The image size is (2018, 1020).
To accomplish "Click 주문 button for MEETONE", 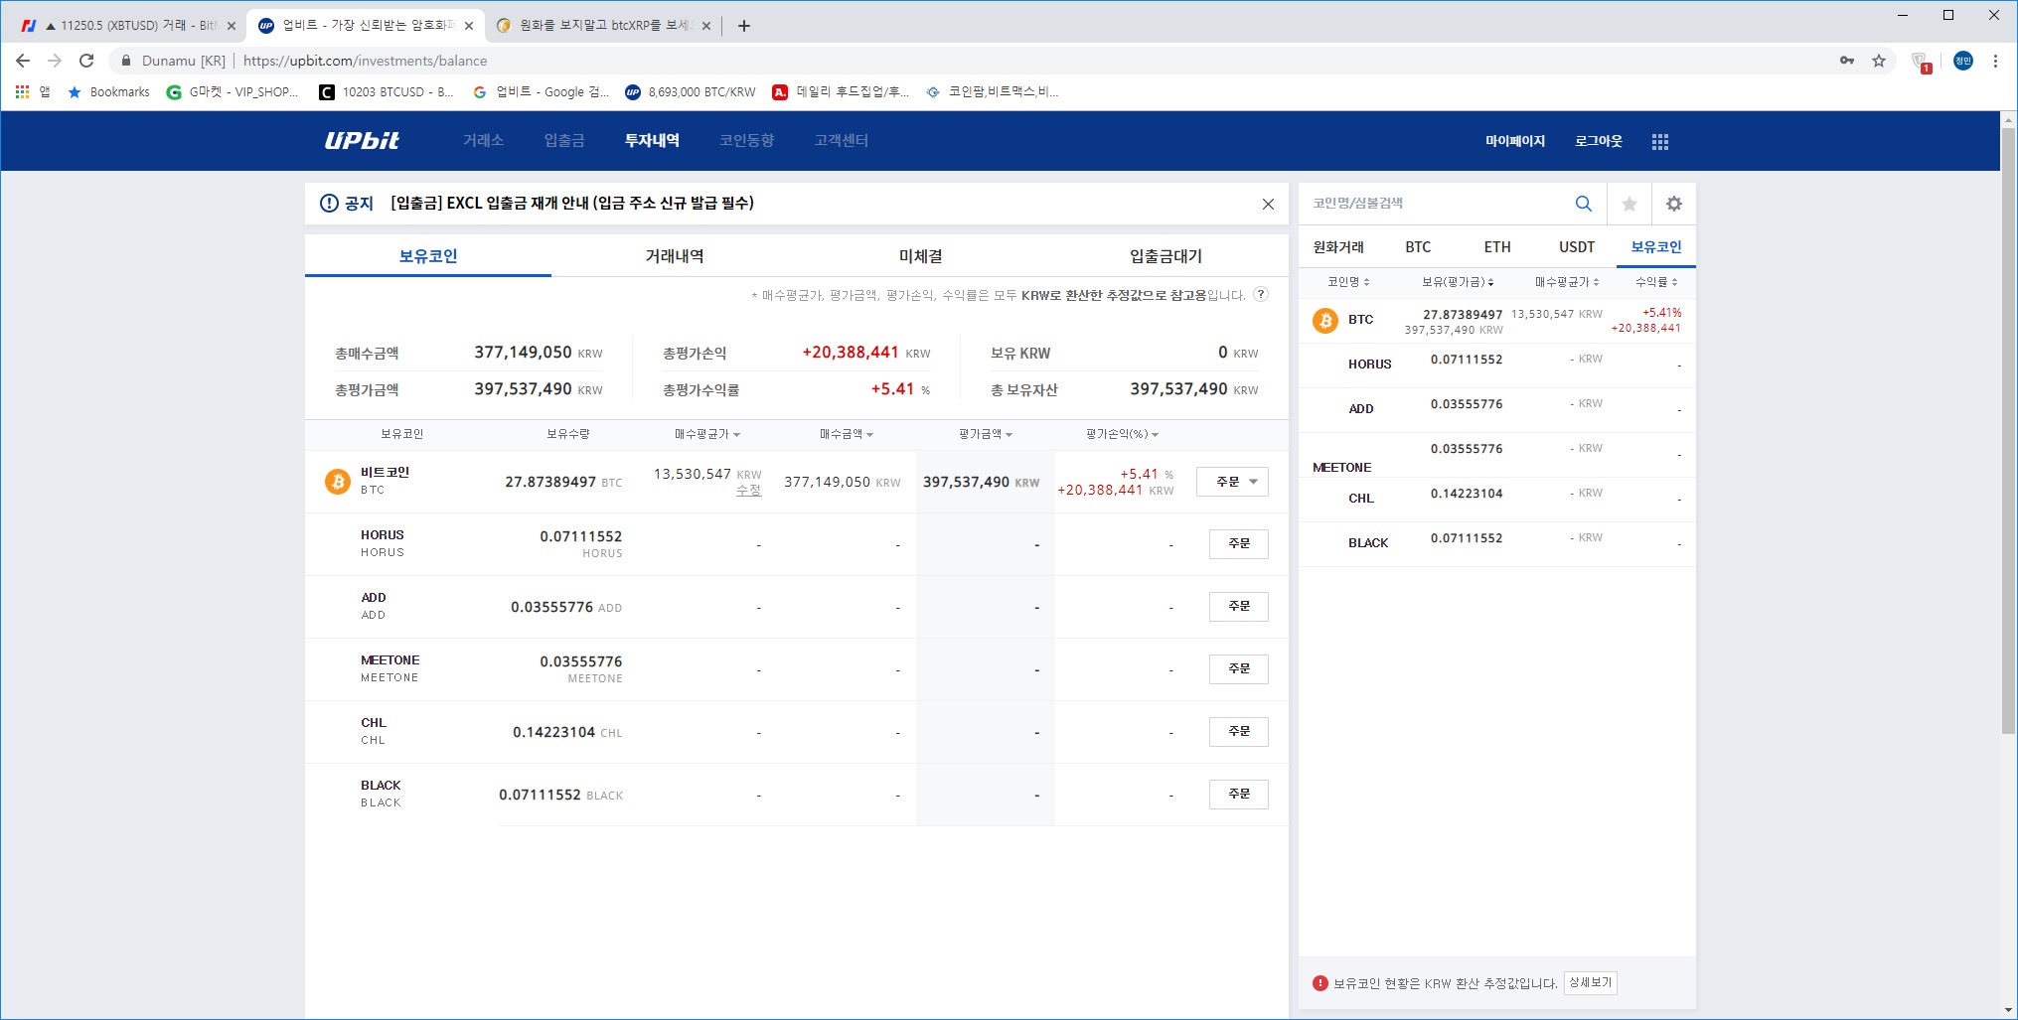I will click(x=1239, y=669).
